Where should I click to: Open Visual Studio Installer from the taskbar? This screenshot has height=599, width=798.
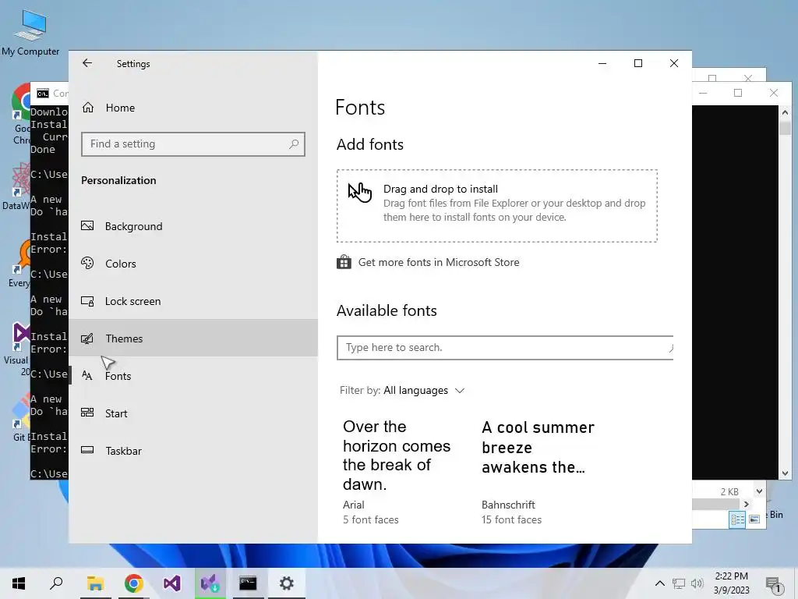click(210, 583)
